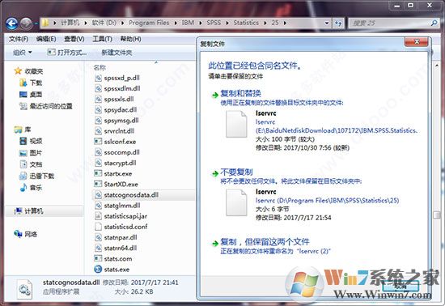Click the lservrc destination file thumbnail under 不要复制
445x306 pixels.
coord(236,202)
